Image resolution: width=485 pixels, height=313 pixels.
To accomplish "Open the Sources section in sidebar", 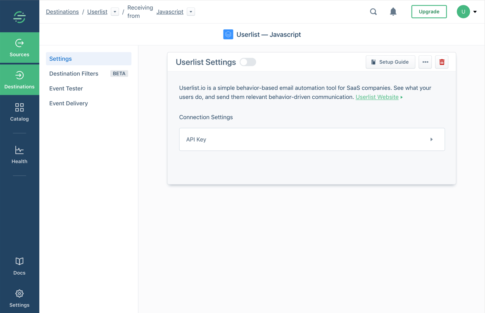I will pos(19,47).
